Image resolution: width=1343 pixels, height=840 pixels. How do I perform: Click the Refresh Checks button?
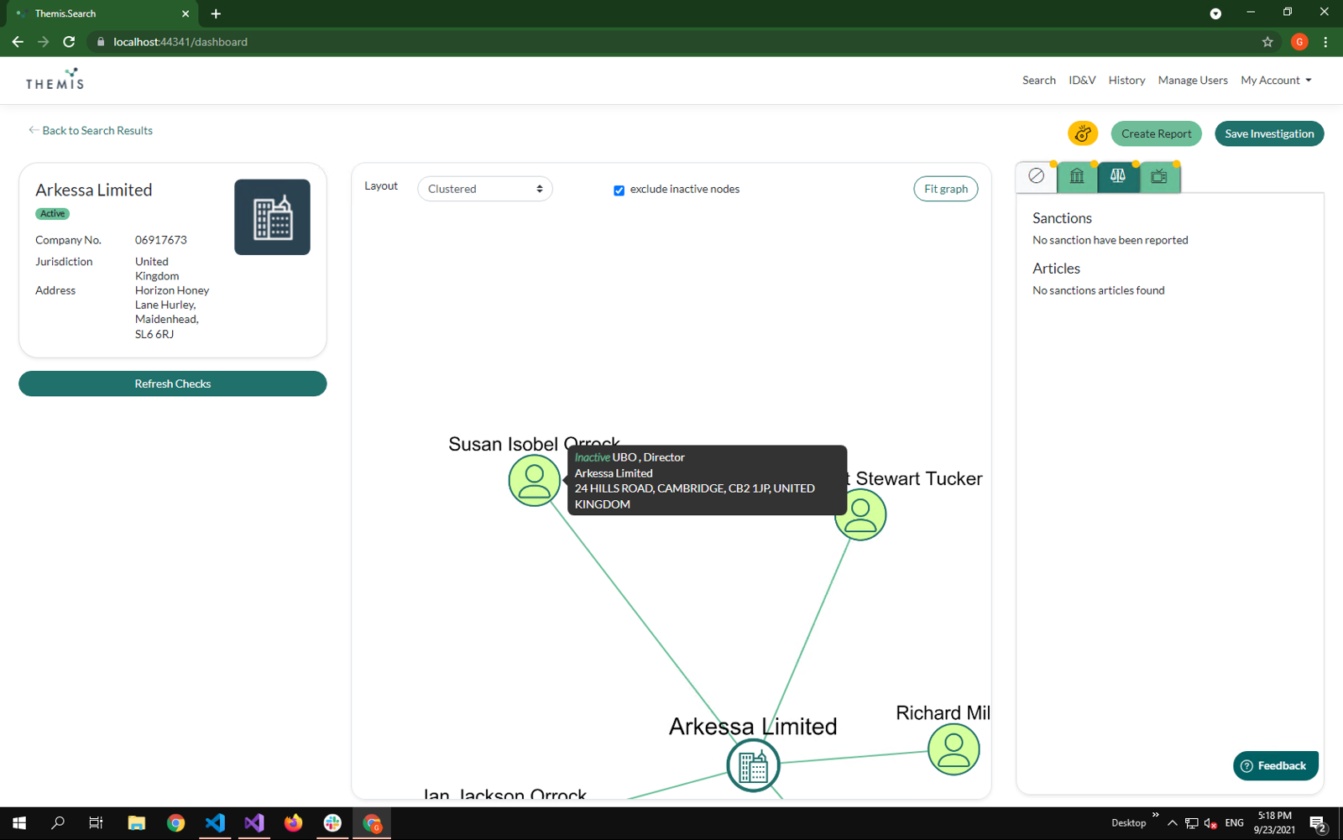[173, 383]
